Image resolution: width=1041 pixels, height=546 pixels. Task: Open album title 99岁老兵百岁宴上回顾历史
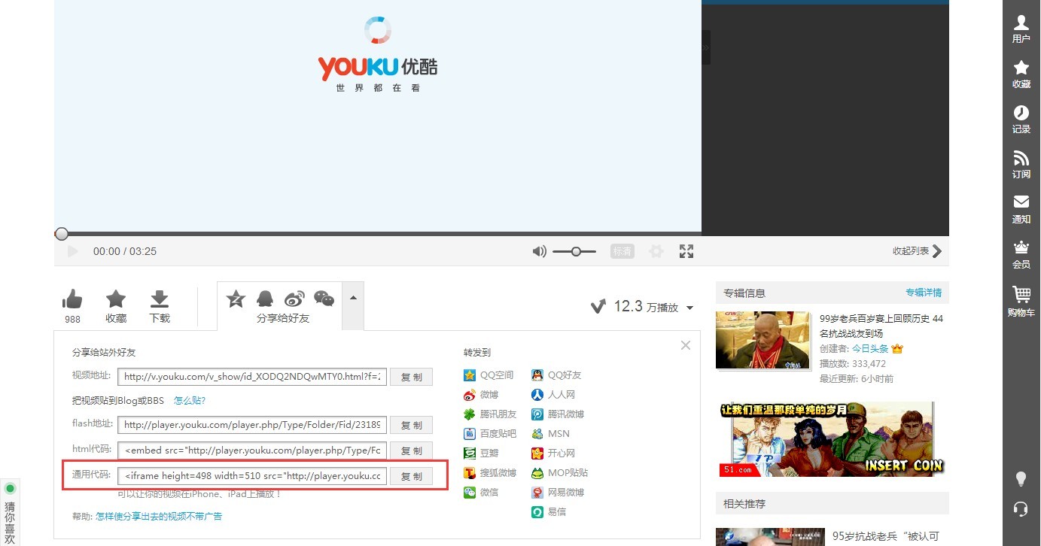click(881, 326)
